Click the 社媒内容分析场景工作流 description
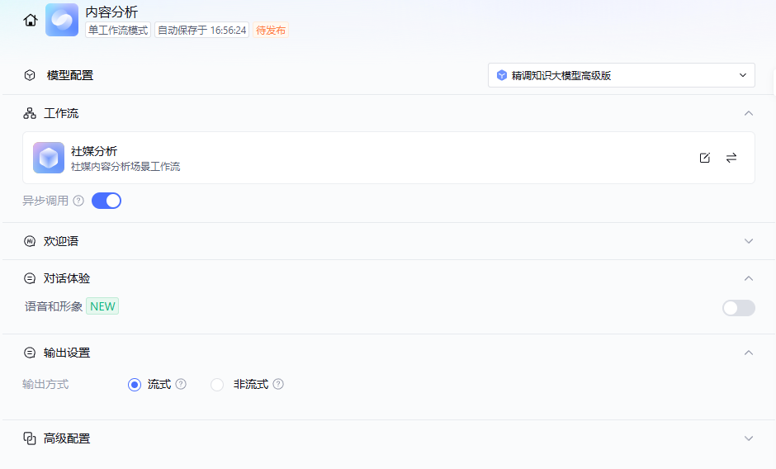The width and height of the screenshot is (776, 469). click(x=125, y=167)
